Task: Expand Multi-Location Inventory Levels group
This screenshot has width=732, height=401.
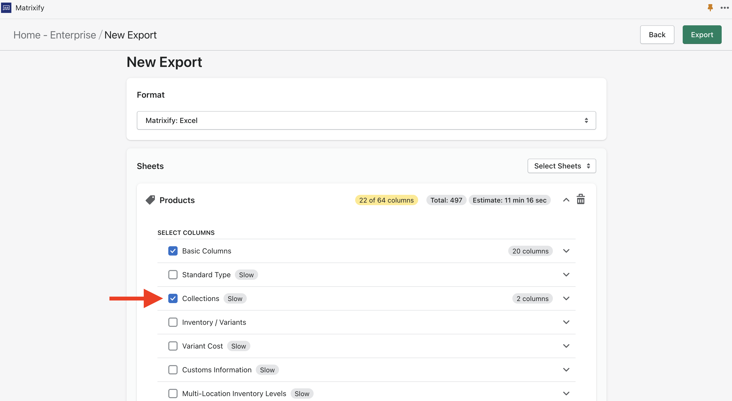Action: 566,394
